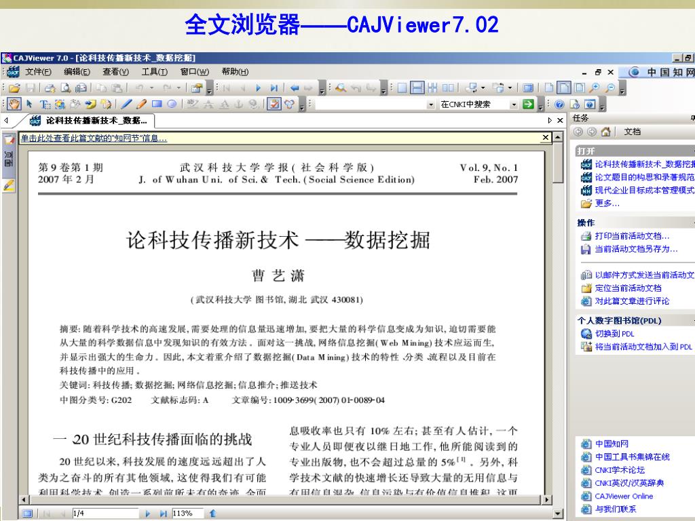Click the actual size page icon
The height and width of the screenshot is (521, 695).
[x=548, y=88]
